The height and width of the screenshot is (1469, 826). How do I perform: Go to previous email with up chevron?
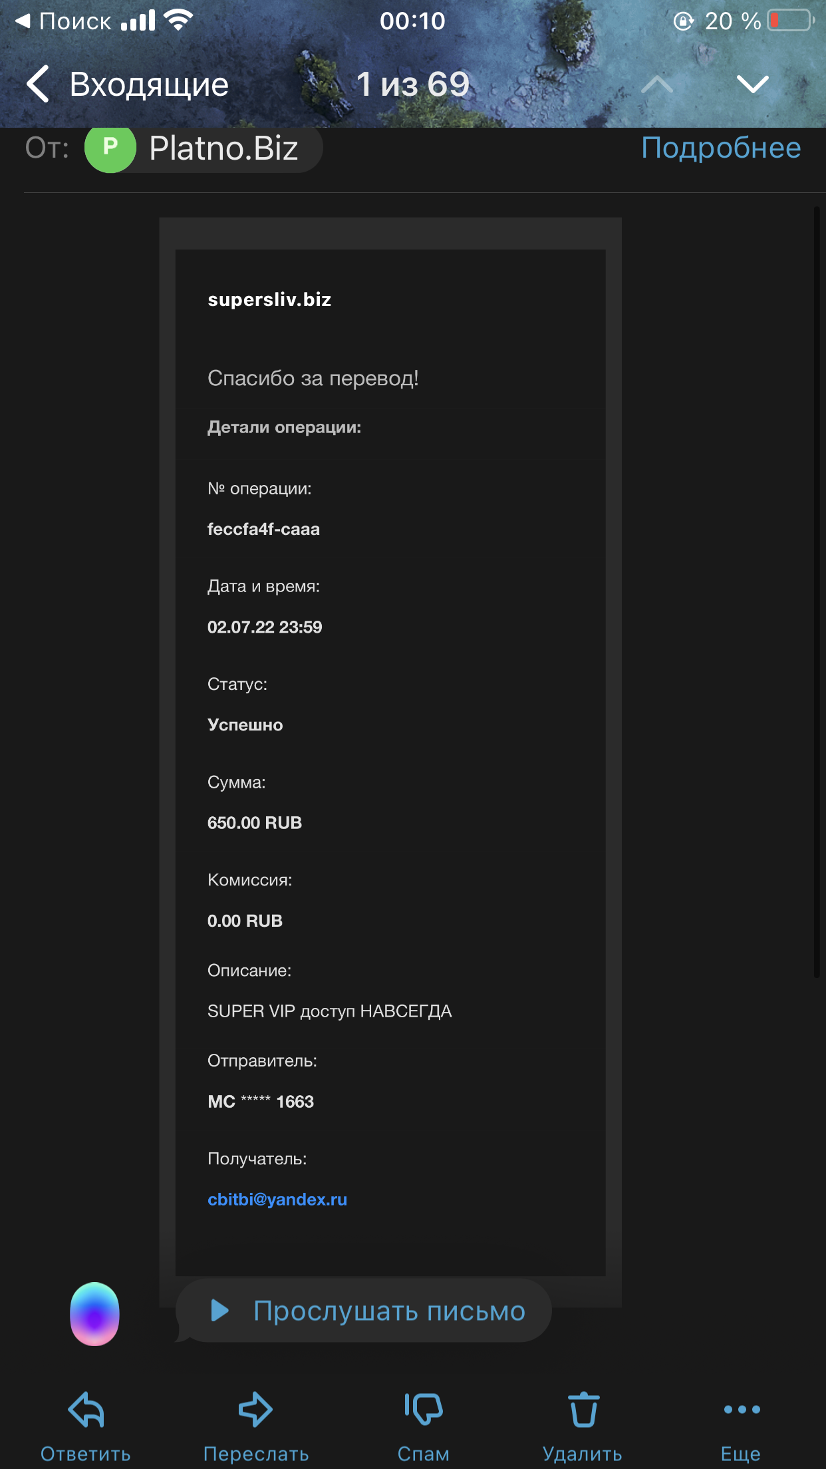coord(657,84)
